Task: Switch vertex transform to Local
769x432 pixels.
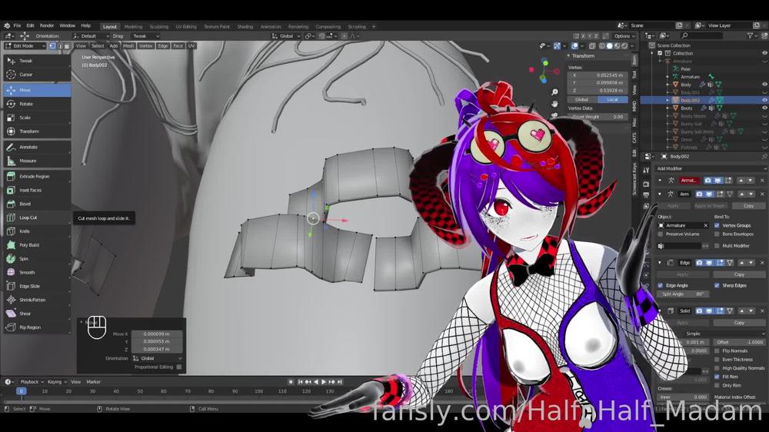Action: (613, 99)
